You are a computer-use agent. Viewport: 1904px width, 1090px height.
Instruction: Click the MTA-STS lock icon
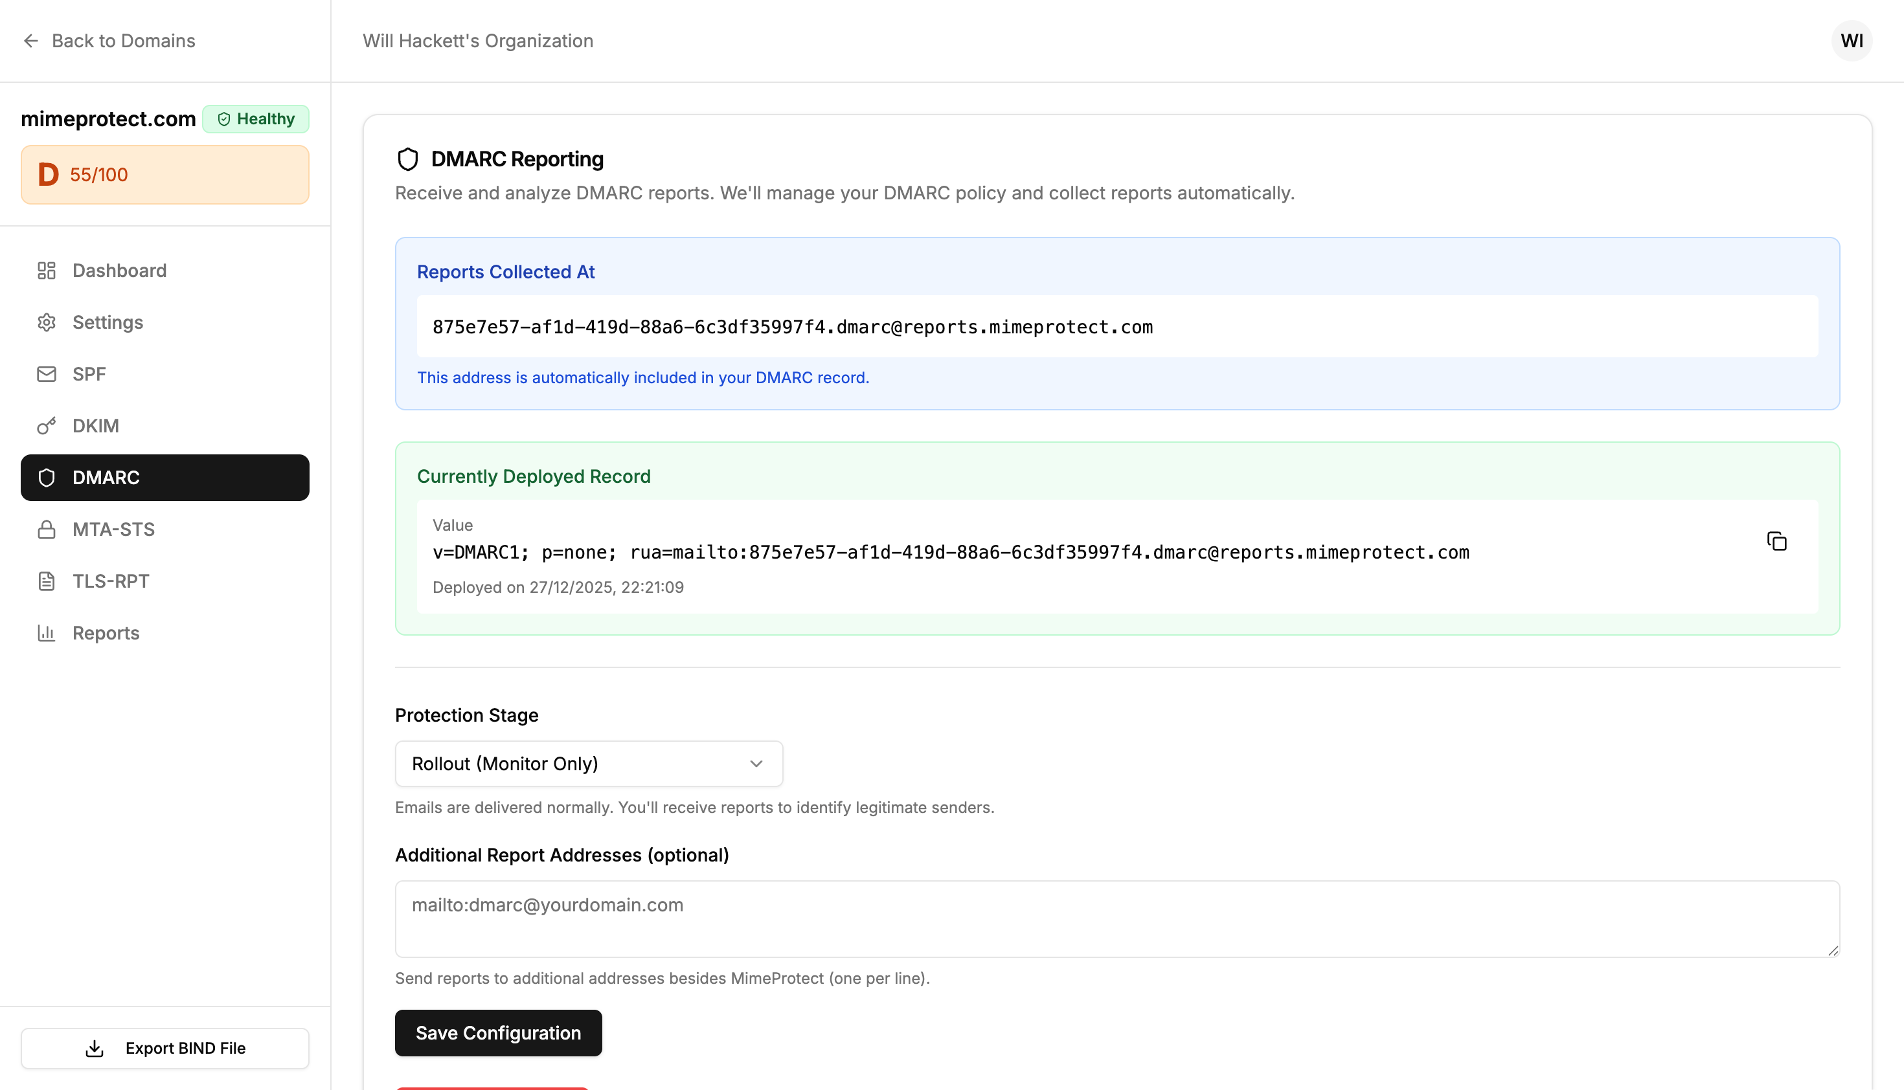[x=47, y=529]
